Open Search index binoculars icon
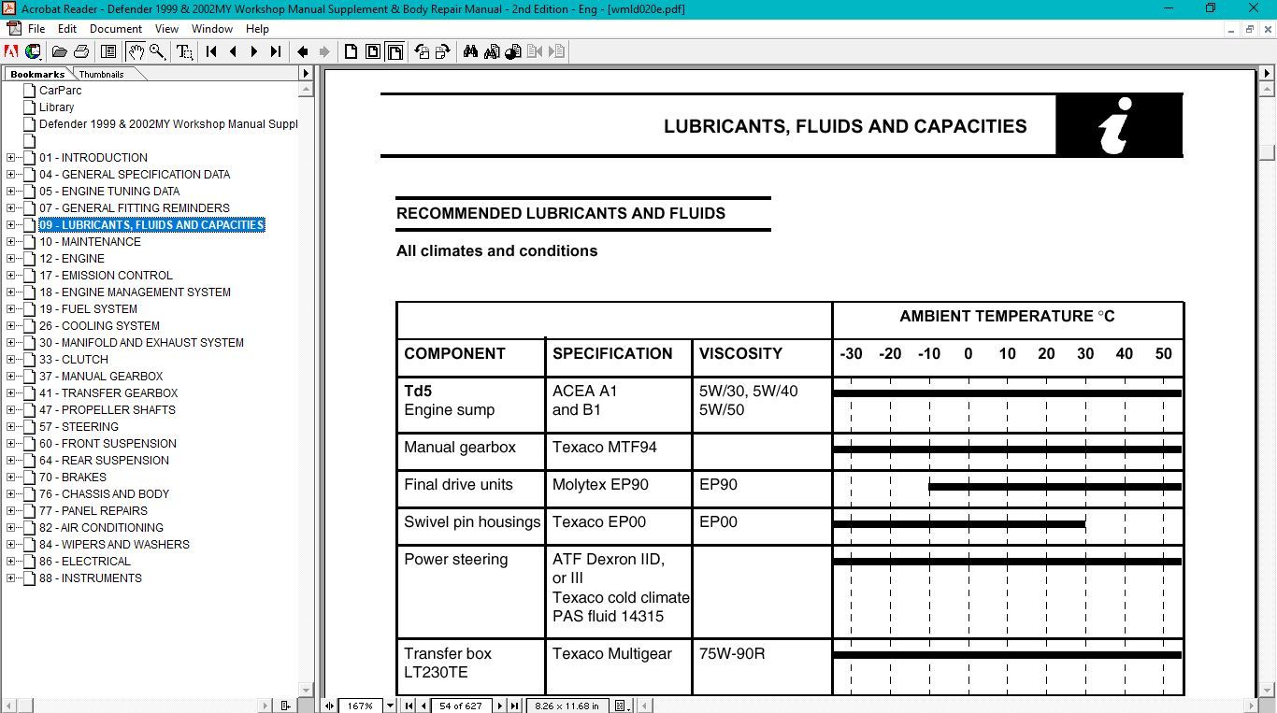The image size is (1277, 713). pyautogui.click(x=492, y=51)
